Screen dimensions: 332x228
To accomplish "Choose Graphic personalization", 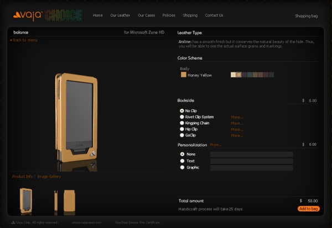I will (182, 167).
